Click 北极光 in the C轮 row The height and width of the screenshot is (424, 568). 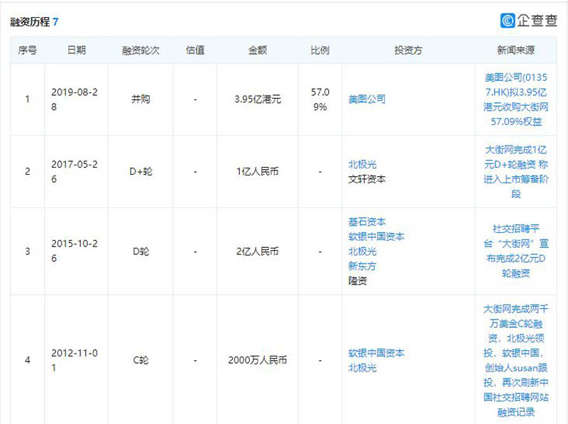pyautogui.click(x=362, y=367)
